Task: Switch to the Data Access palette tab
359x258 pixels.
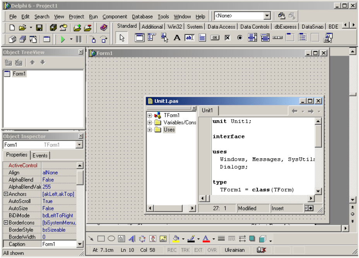Action: [x=221, y=27]
